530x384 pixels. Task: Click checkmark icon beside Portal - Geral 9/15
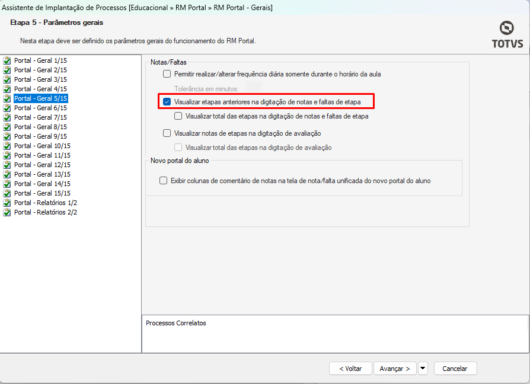pos(7,136)
